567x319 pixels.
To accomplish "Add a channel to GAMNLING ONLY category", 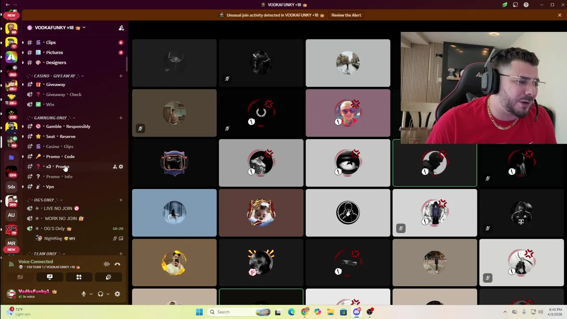I will [120, 118].
